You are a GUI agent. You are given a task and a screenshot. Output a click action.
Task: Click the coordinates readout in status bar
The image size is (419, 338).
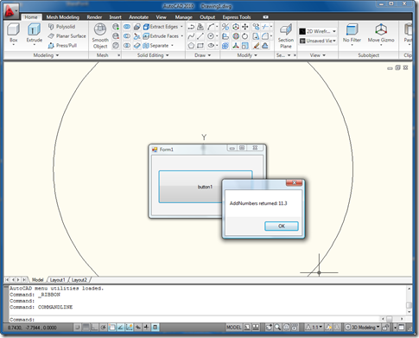pyautogui.click(x=32, y=328)
